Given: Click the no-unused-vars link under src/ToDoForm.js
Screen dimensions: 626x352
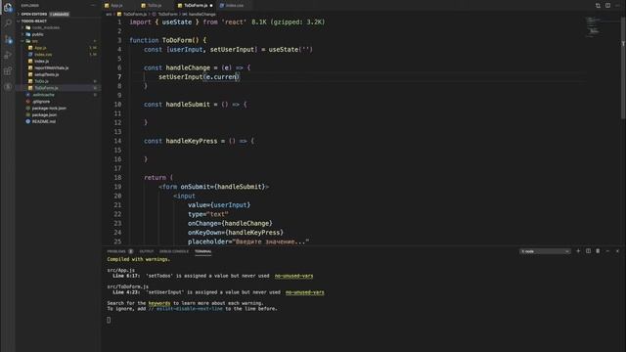Looking at the screenshot, I should [305, 292].
